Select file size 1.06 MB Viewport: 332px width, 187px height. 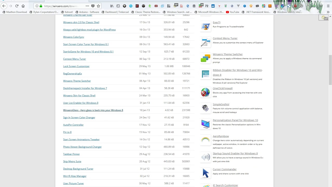point(169,66)
